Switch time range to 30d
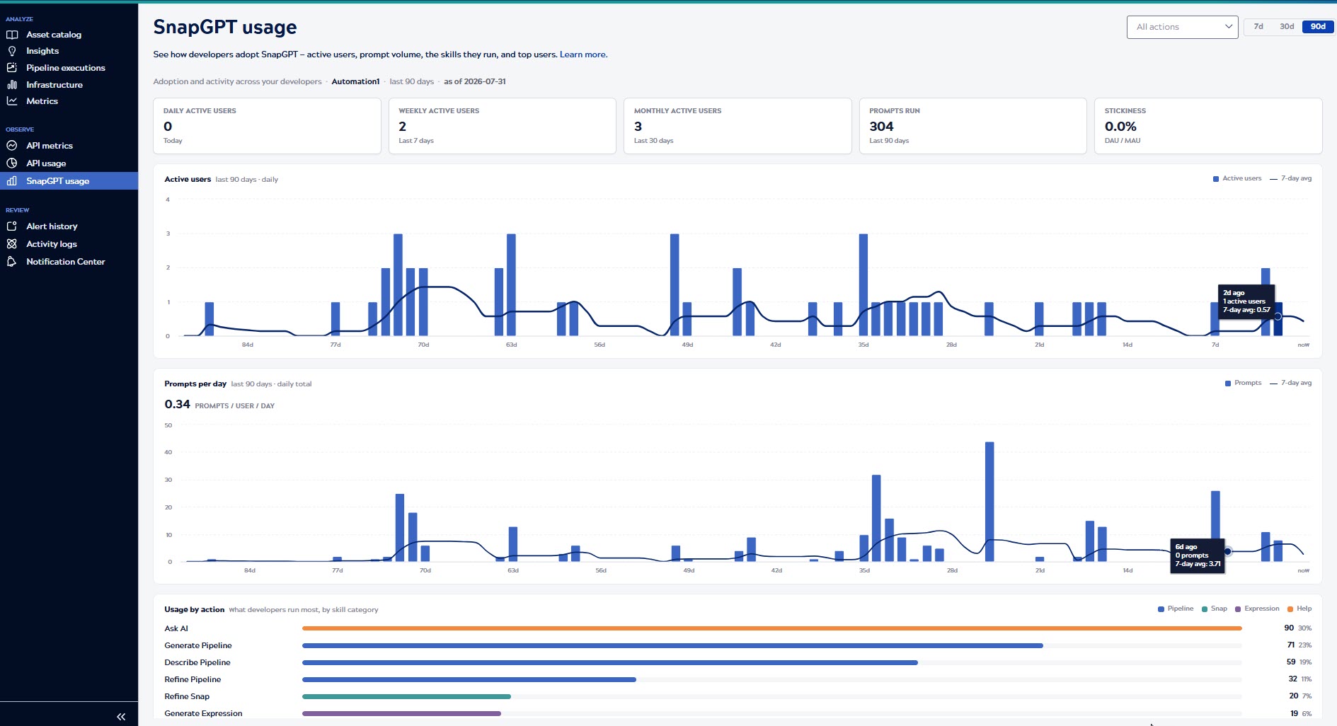The image size is (1337, 726). pyautogui.click(x=1287, y=26)
